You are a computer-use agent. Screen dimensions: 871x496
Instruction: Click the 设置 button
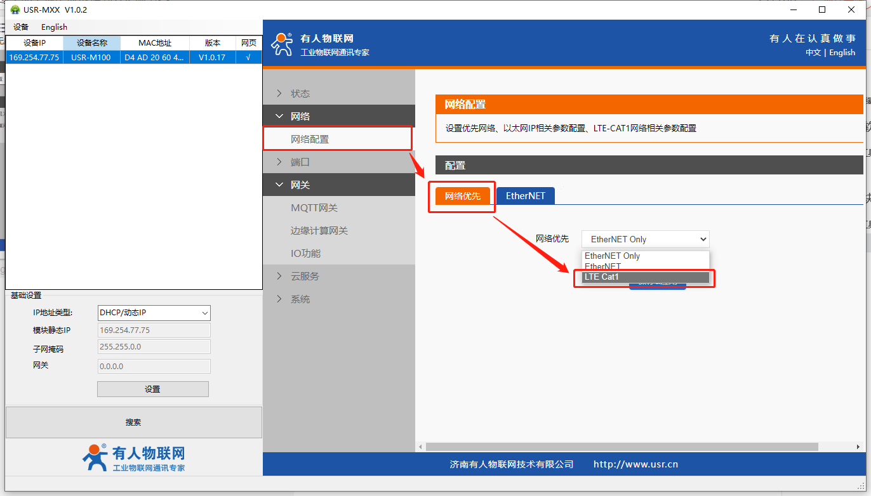(152, 389)
